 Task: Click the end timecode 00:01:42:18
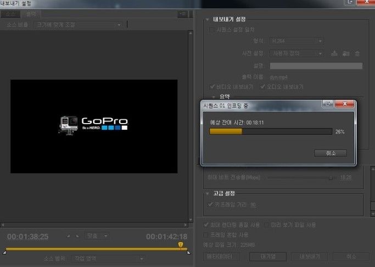point(167,237)
